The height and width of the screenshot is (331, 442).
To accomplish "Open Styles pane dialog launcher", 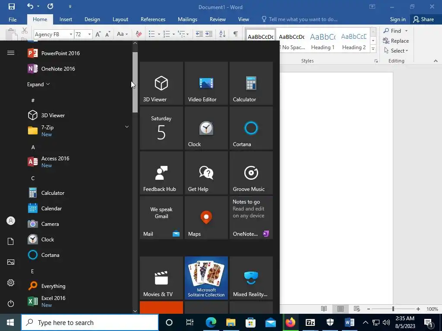I will (x=376, y=61).
